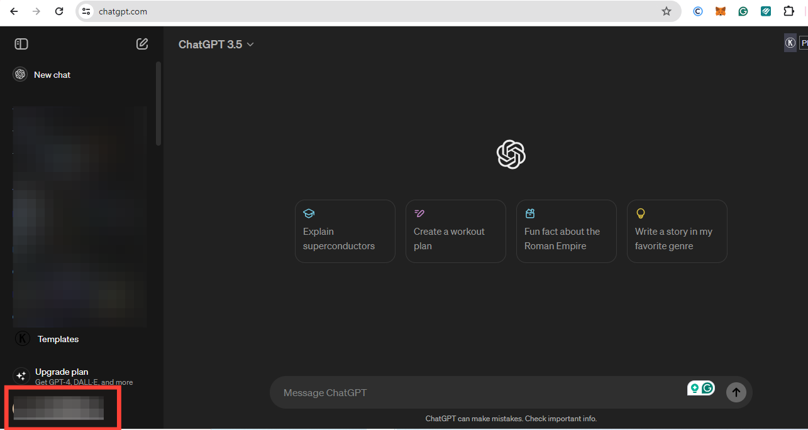Start a new chat via the pencil icon
Viewport: 808px width, 430px height.
142,44
